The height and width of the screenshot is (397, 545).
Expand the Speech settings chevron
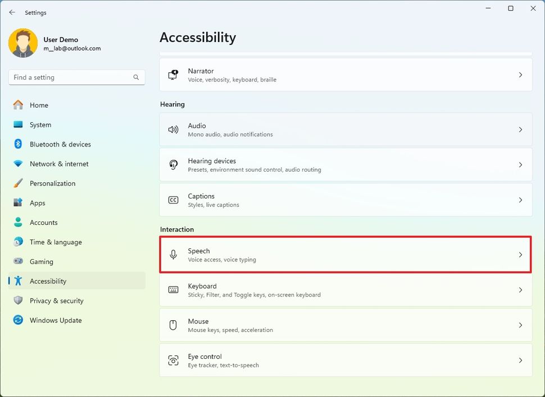(x=520, y=255)
